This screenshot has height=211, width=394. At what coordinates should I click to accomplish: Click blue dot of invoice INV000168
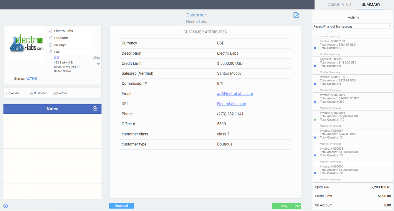click(315, 48)
